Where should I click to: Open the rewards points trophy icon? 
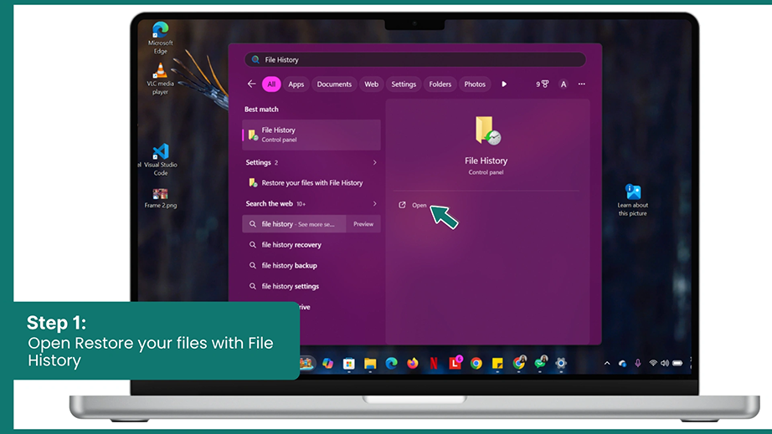(x=542, y=84)
